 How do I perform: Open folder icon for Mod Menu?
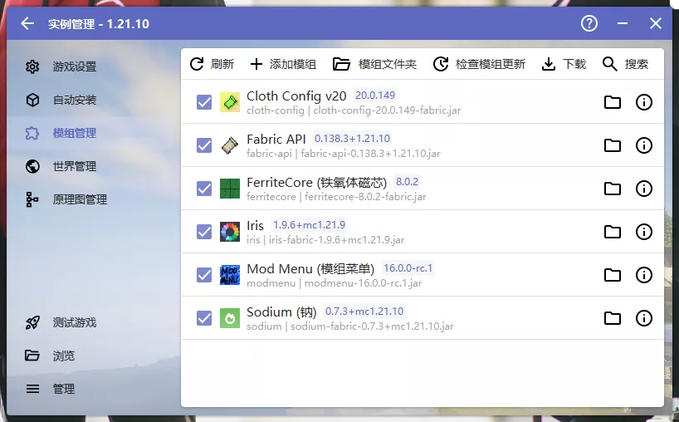(613, 275)
